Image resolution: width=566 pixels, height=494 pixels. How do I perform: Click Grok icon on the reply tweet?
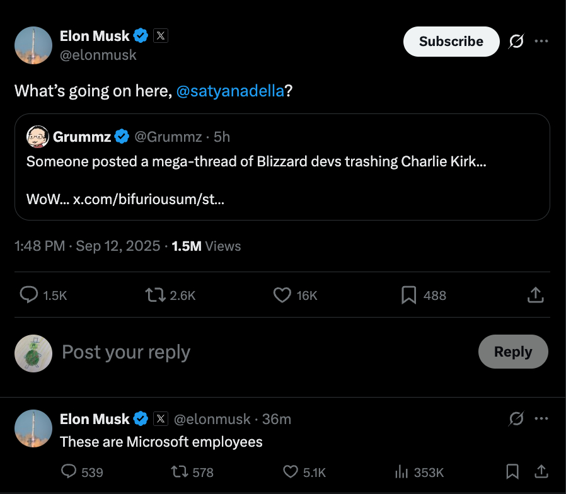pyautogui.click(x=516, y=419)
